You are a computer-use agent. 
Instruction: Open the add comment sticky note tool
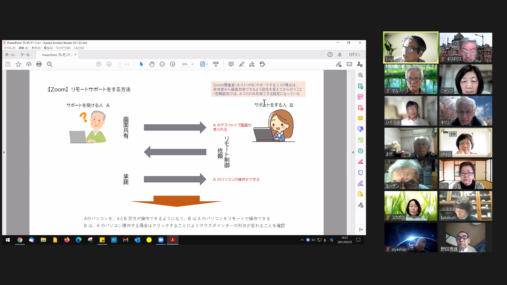tap(231, 64)
